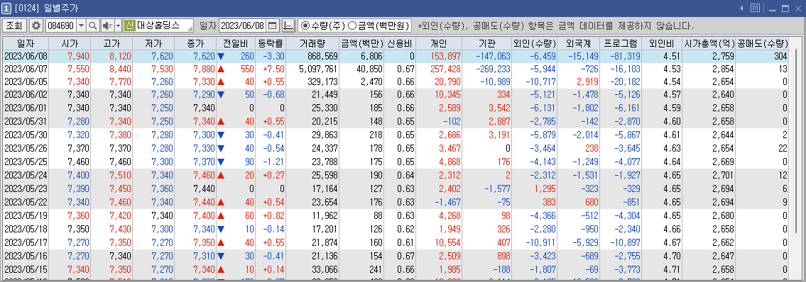Click the 조회 search button
Viewport: 806px width, 282px height.
click(14, 25)
